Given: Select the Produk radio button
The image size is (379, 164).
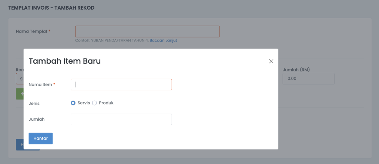Looking at the screenshot, I should pyautogui.click(x=94, y=103).
